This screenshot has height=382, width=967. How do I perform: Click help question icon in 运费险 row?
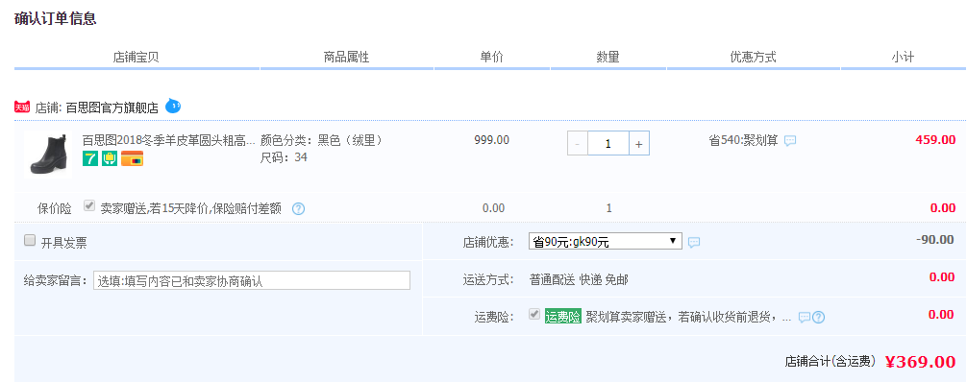click(818, 318)
